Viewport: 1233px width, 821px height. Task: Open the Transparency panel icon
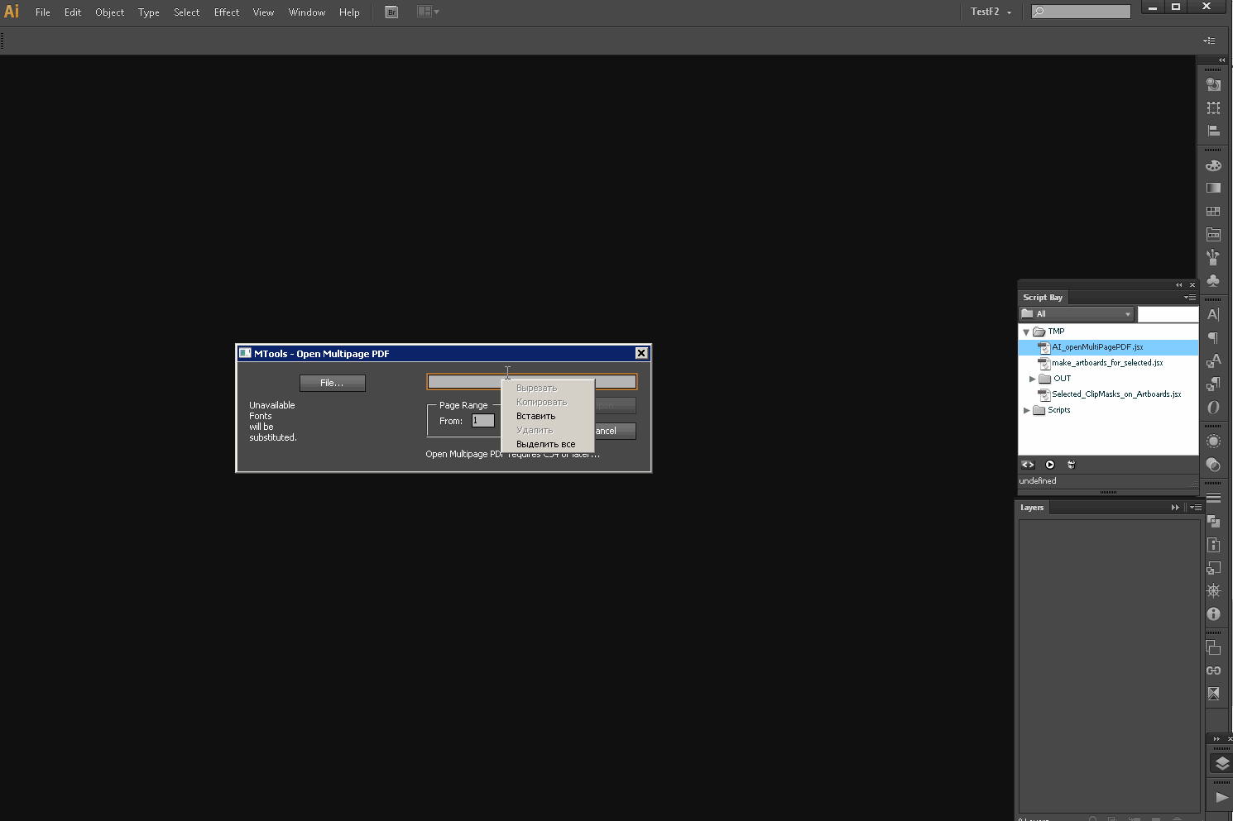[1213, 465]
